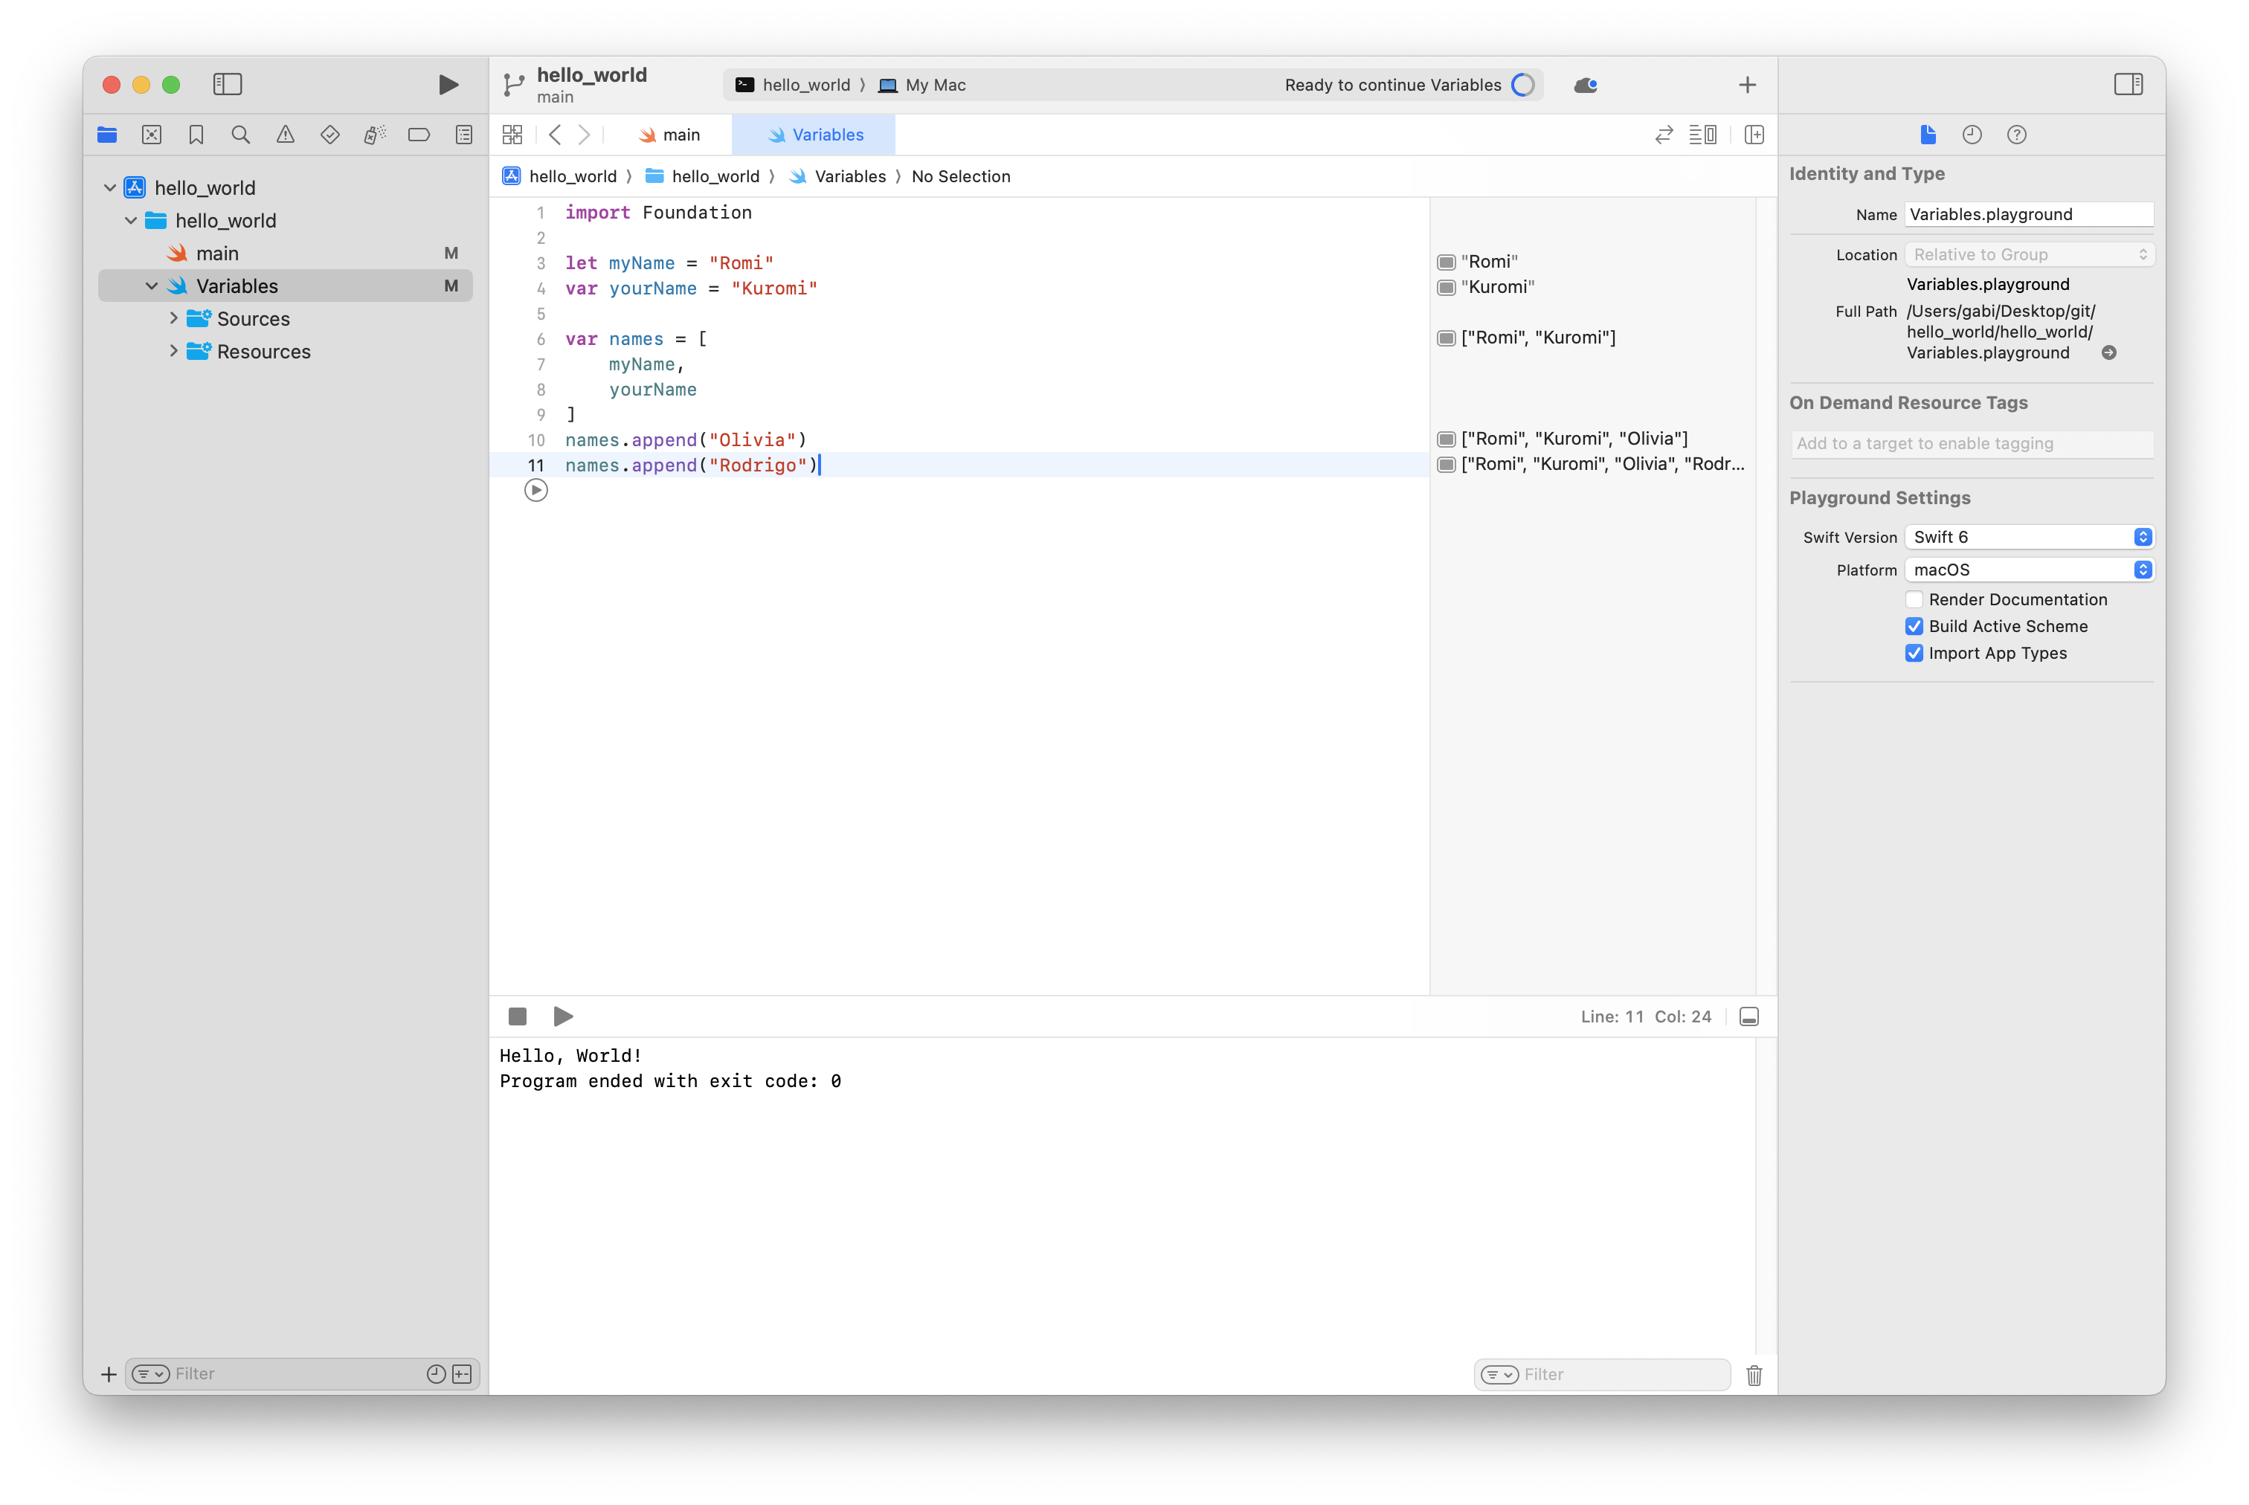Switch to the main editor tab
The height and width of the screenshot is (1505, 2249).
[670, 135]
